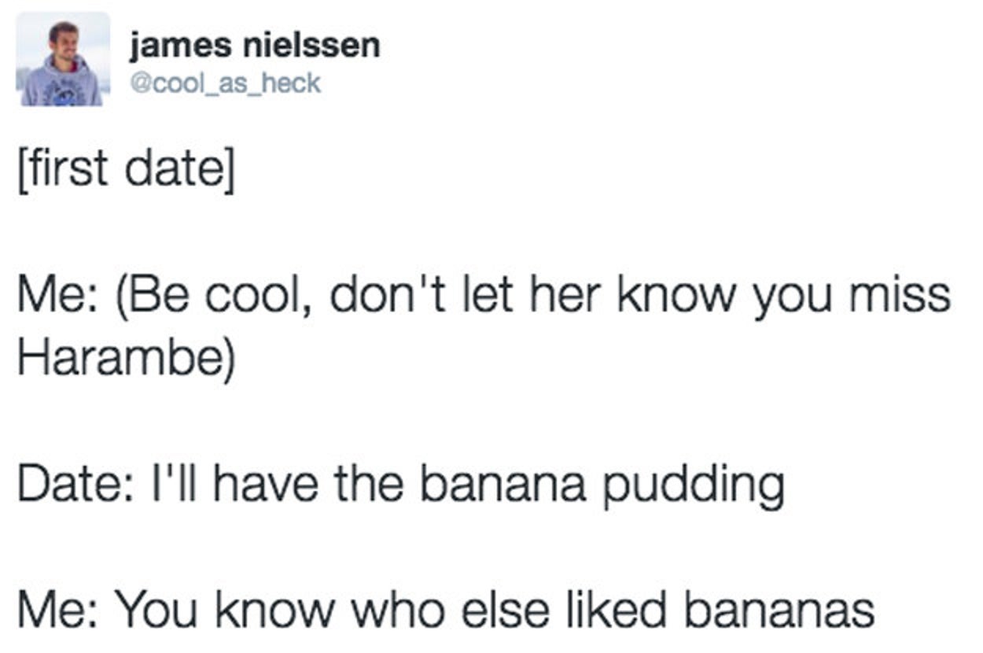
Task: Click the @cool_as_heck handle
Action: point(225,82)
